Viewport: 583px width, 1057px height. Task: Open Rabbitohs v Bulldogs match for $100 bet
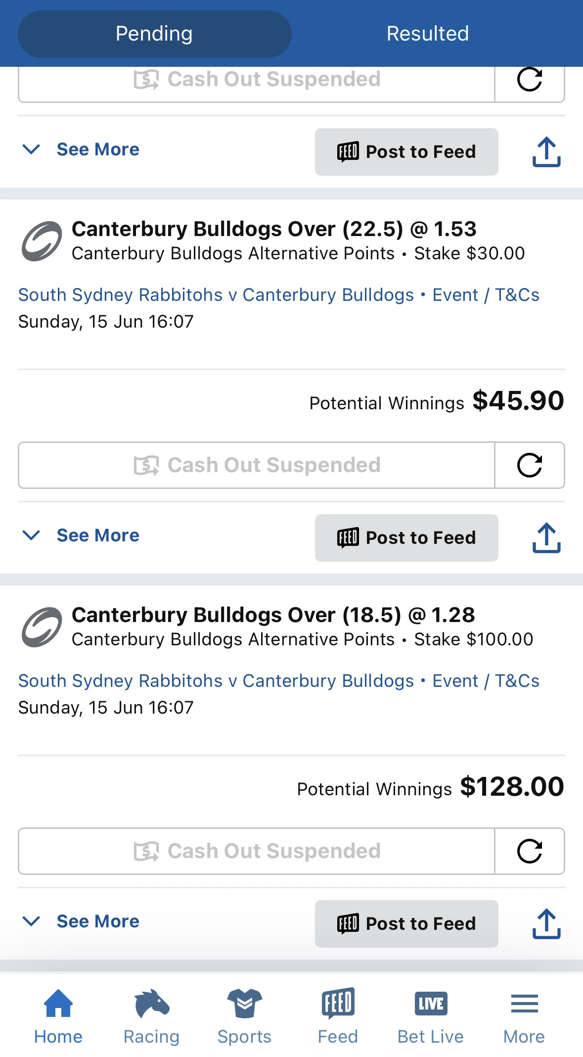point(216,681)
